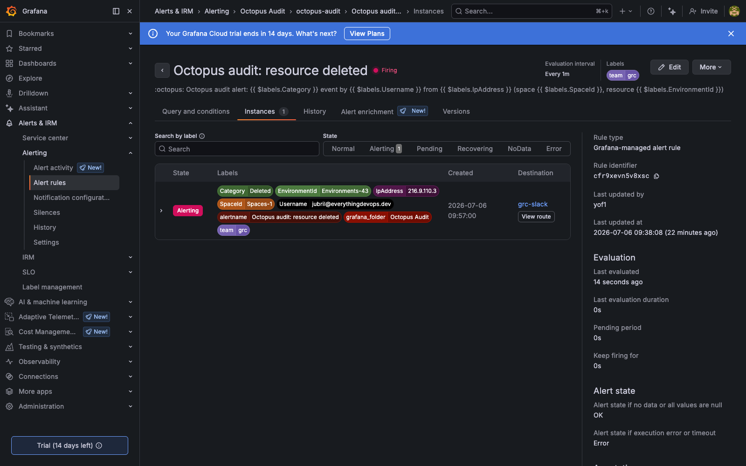This screenshot has height=466, width=746.
Task: Switch to the Versions tab
Action: 456,111
